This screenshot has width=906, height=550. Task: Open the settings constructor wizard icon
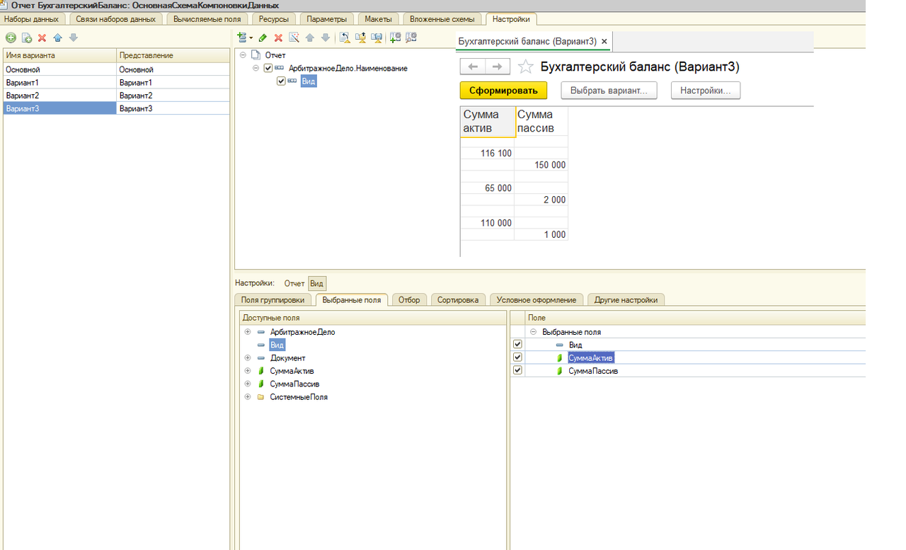click(294, 38)
